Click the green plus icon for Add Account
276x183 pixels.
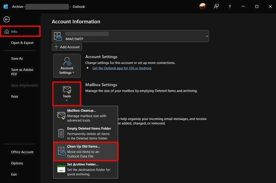(56, 47)
